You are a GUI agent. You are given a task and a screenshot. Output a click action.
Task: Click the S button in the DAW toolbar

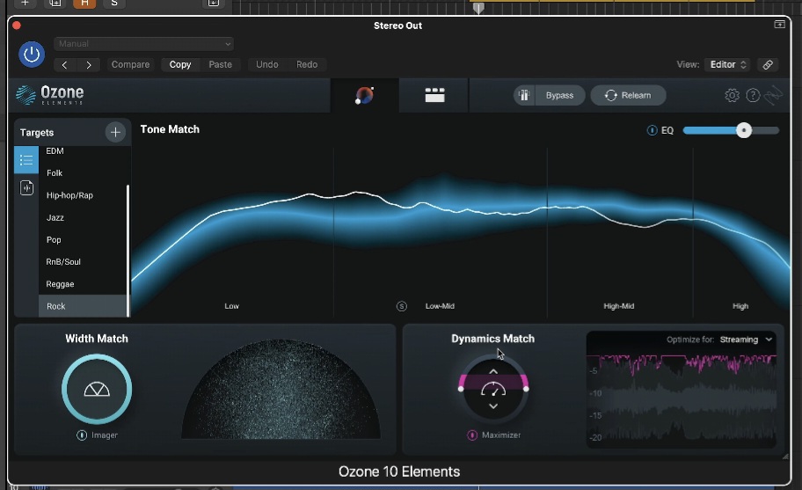(114, 3)
